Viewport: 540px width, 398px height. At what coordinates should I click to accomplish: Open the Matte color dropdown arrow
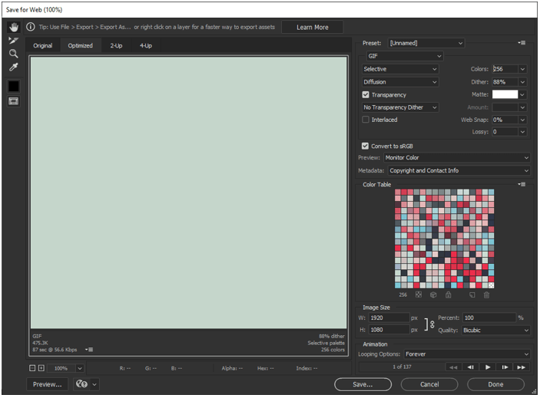tap(522, 94)
